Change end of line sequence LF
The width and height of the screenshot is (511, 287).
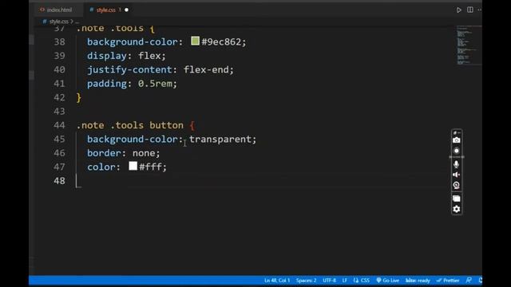344,281
